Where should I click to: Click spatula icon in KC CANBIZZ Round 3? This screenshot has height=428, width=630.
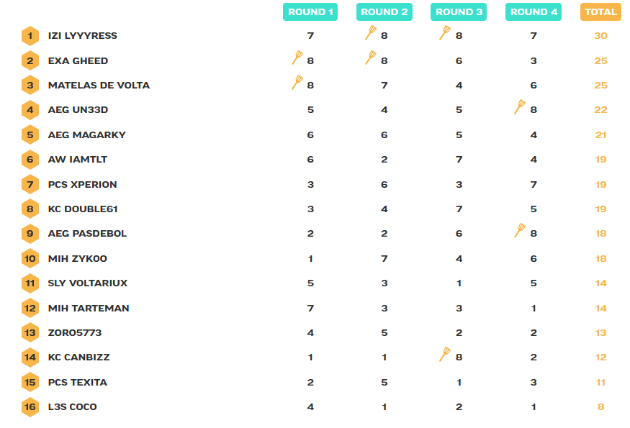point(445,355)
